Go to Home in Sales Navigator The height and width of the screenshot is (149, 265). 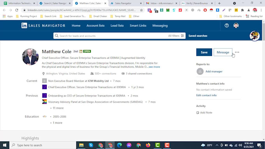(76, 25)
